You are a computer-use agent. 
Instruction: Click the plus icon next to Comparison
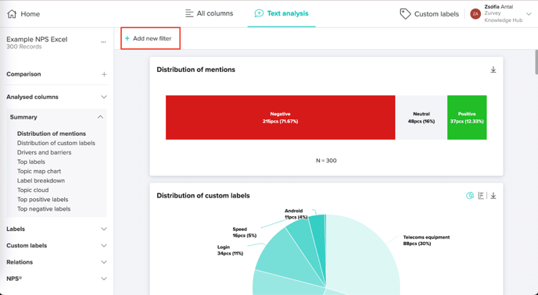pos(104,74)
